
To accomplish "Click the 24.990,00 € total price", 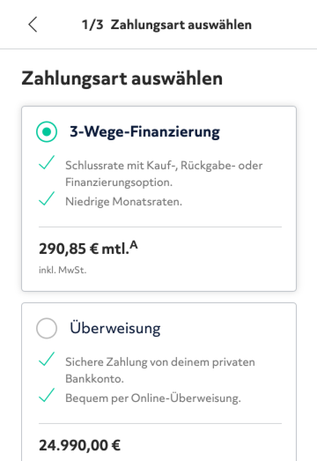I will point(80,445).
